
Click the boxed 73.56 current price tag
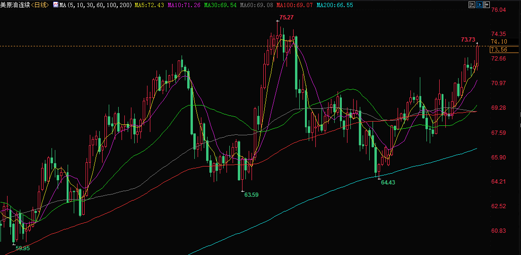coord(499,50)
